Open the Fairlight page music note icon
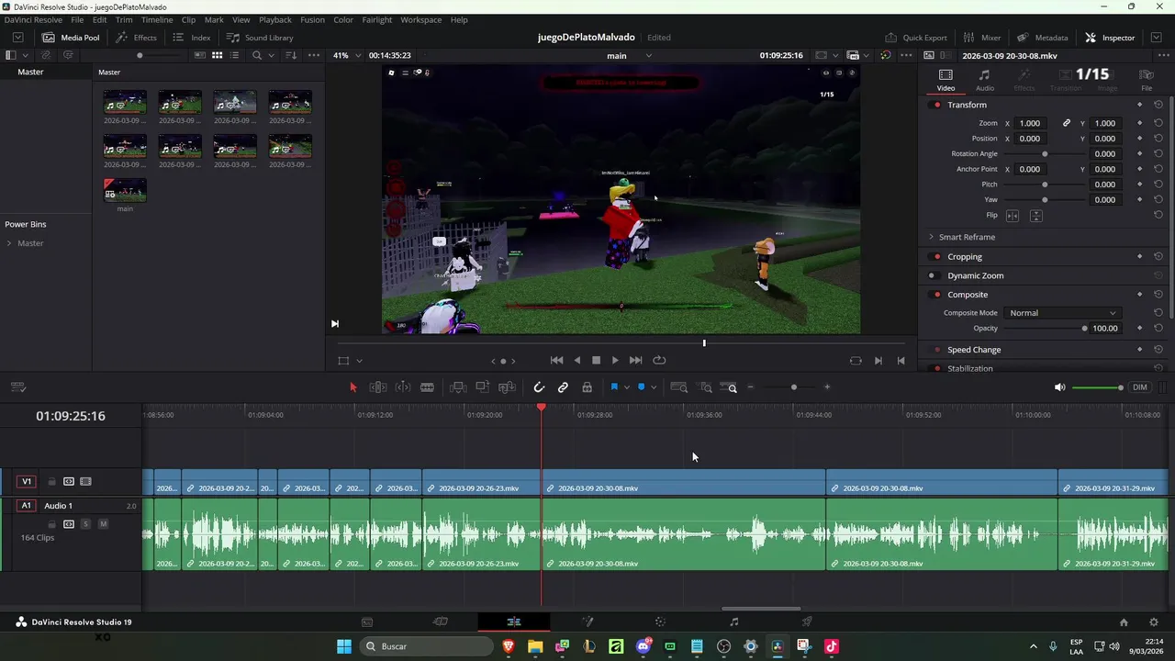1175x661 pixels. 733,622
